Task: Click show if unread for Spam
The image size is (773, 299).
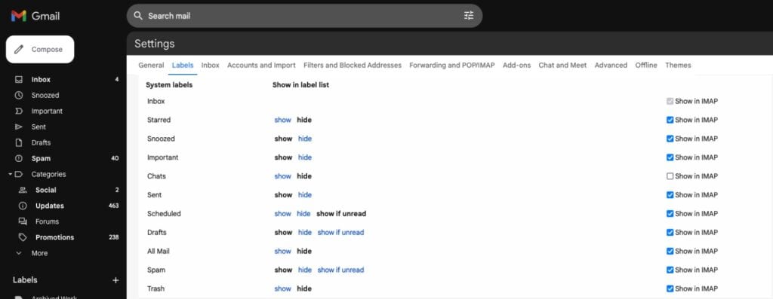Action: pyautogui.click(x=340, y=270)
